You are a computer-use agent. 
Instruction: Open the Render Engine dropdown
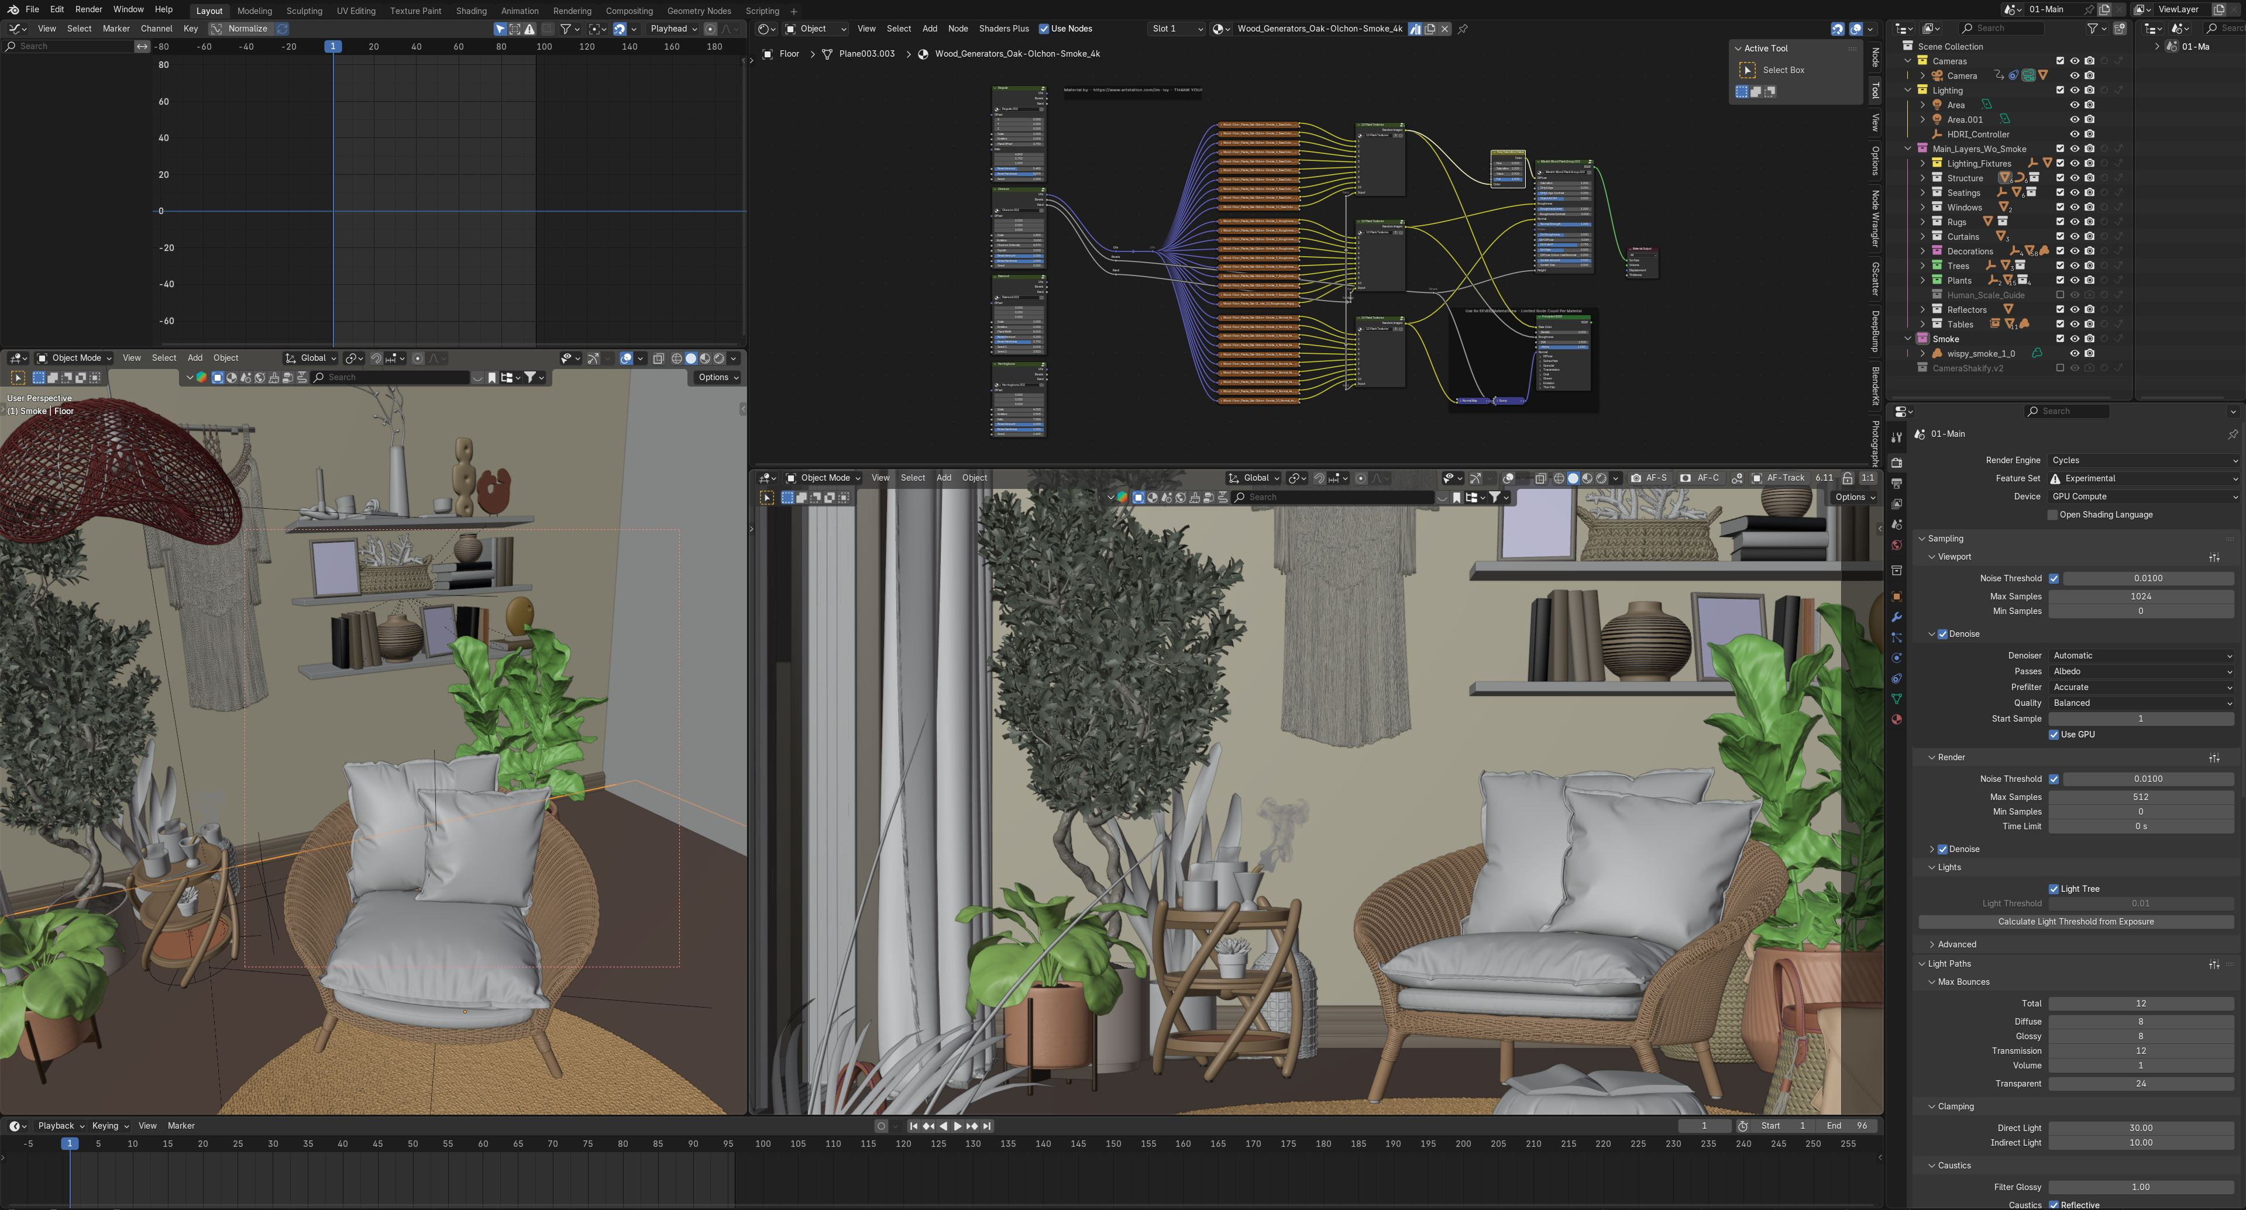coord(2141,460)
